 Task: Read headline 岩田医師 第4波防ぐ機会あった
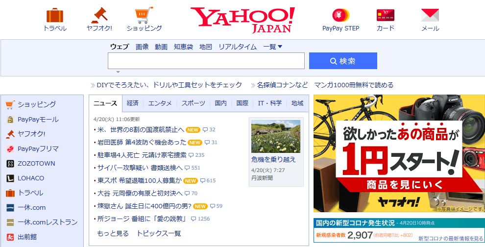coord(142,143)
